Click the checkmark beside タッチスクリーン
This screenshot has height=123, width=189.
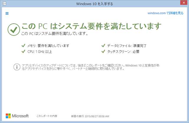point(103,51)
